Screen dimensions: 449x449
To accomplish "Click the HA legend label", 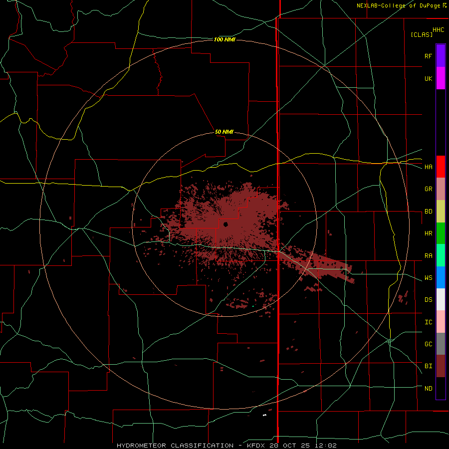I will coord(428,167).
